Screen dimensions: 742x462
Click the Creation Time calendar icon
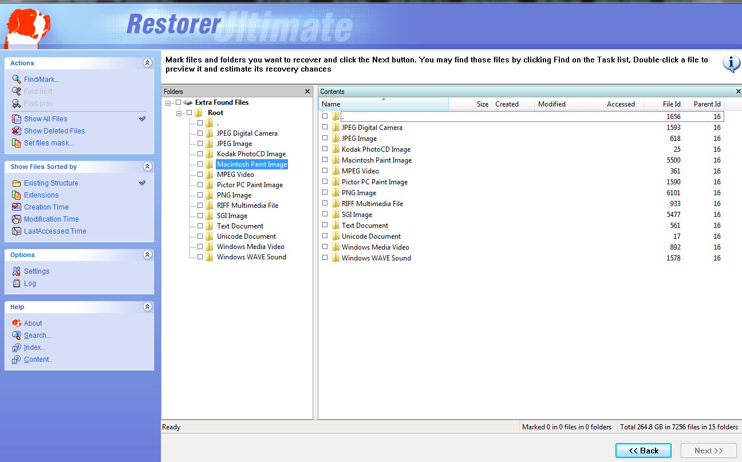tap(17, 207)
